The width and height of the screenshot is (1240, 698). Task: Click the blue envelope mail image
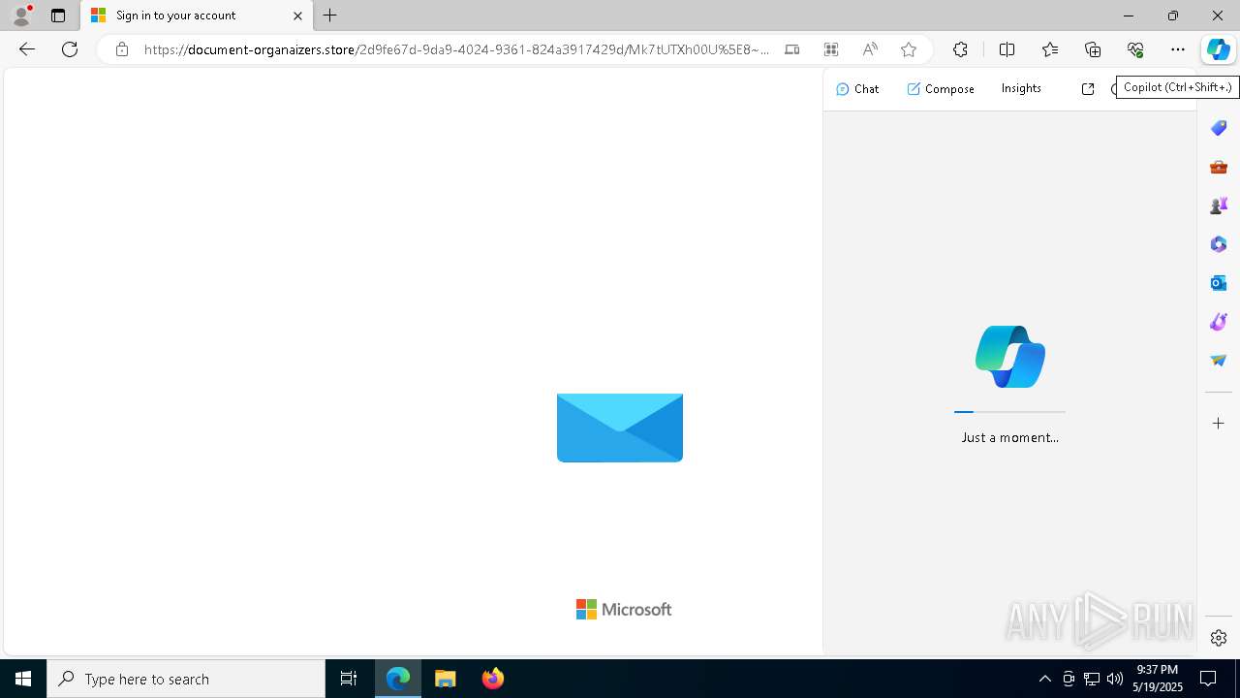click(620, 428)
